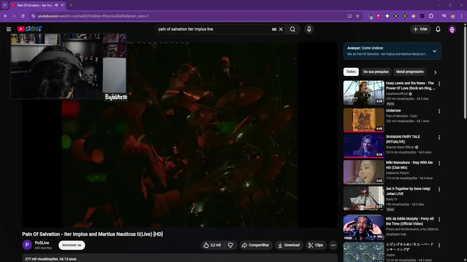The width and height of the screenshot is (467, 262).
Task: Open the tab search dropdown arrow
Action: point(5,5)
